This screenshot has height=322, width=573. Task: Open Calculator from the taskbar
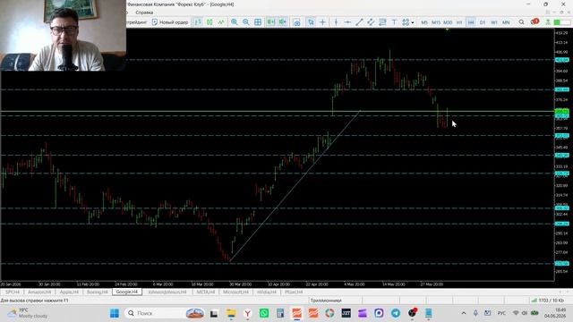click(280, 313)
